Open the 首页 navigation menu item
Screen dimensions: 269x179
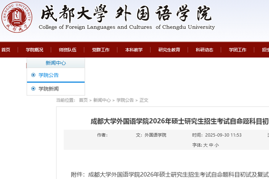point(6,50)
